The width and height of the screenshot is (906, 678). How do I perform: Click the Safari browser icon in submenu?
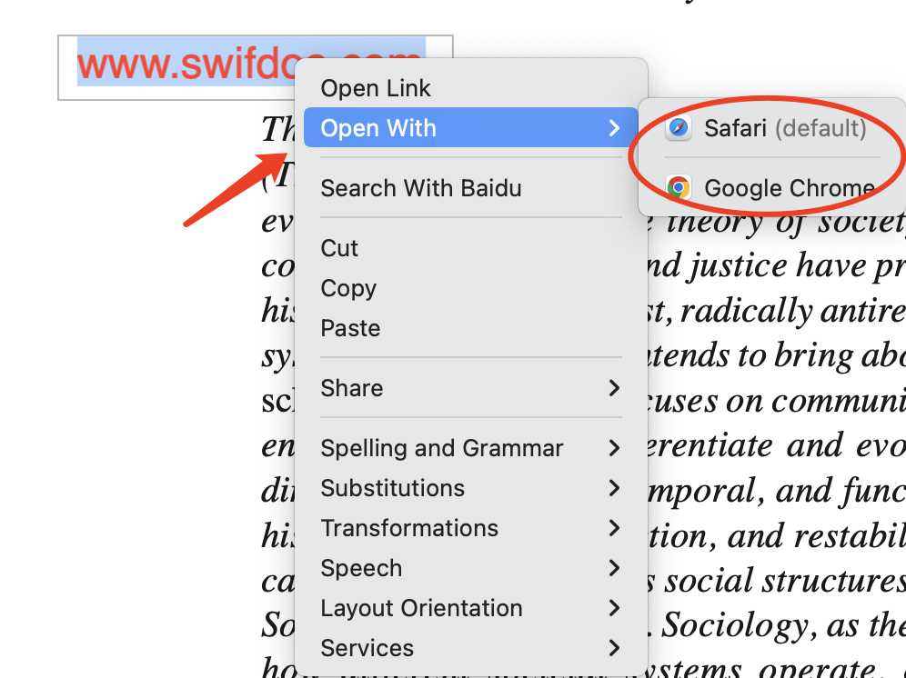[677, 128]
